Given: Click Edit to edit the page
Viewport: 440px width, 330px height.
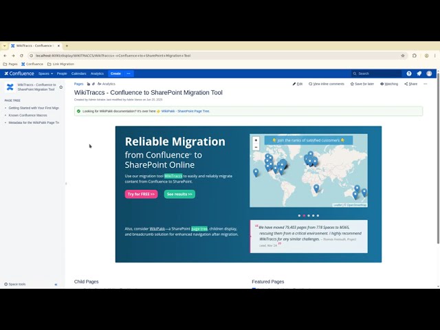Looking at the screenshot, I should [x=298, y=84].
